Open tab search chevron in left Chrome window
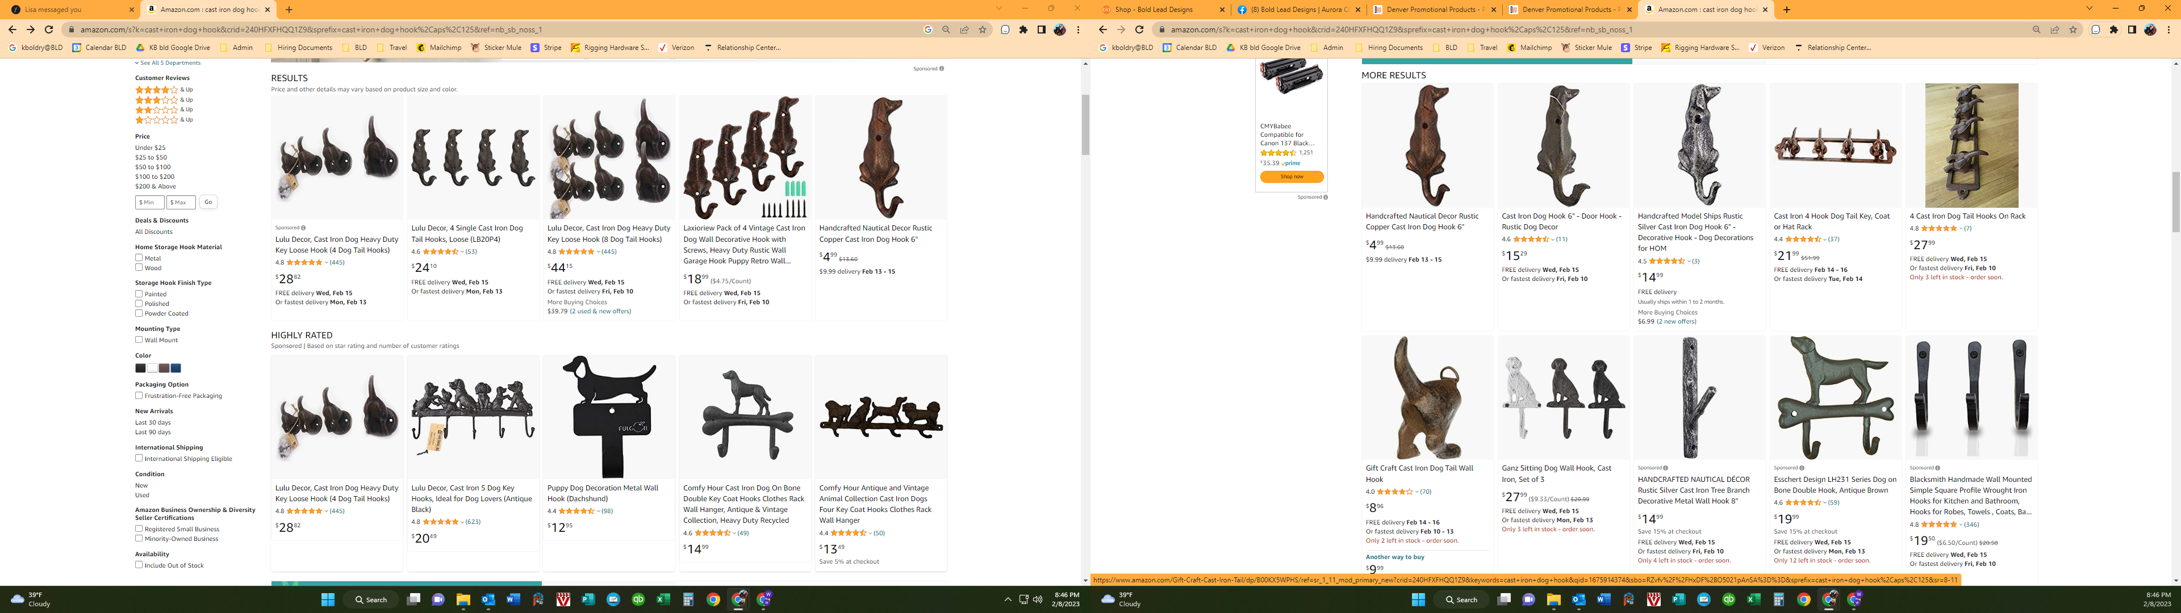The image size is (2181, 613). (x=999, y=9)
